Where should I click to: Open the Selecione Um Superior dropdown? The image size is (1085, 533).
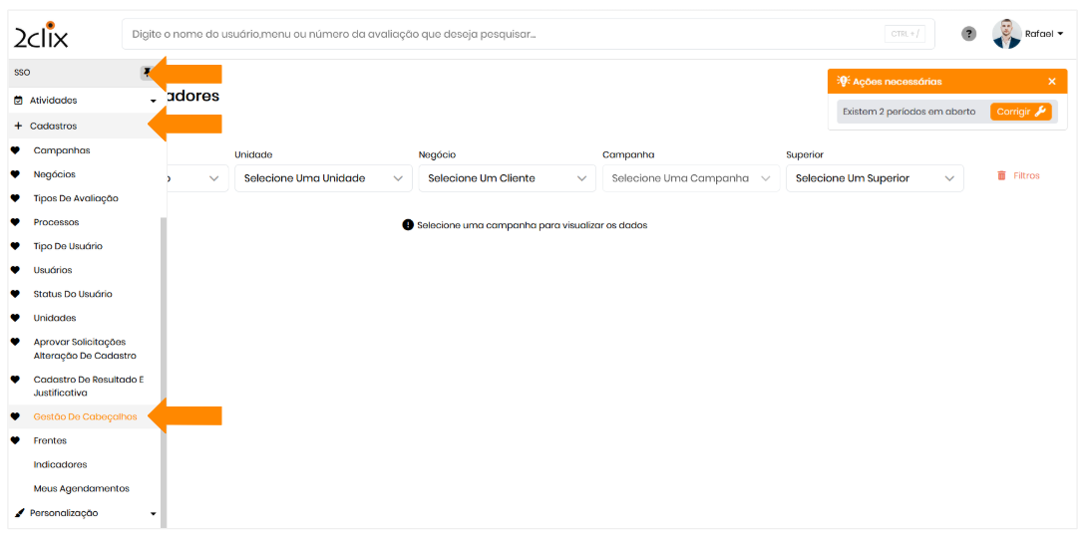874,178
